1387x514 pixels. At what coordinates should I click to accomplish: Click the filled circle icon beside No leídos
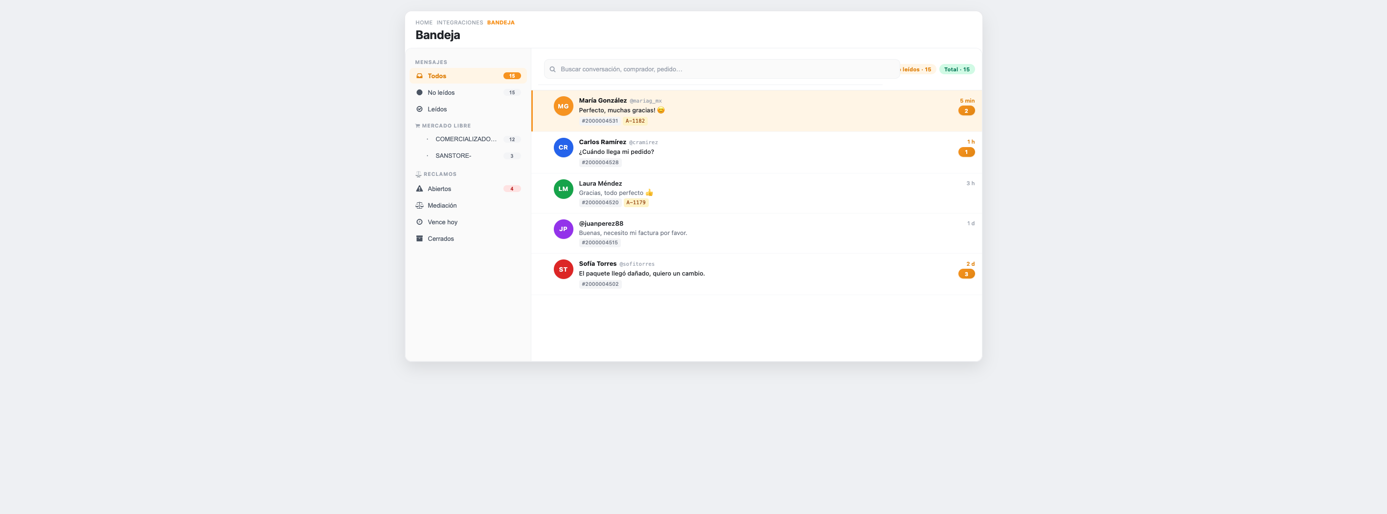click(419, 92)
